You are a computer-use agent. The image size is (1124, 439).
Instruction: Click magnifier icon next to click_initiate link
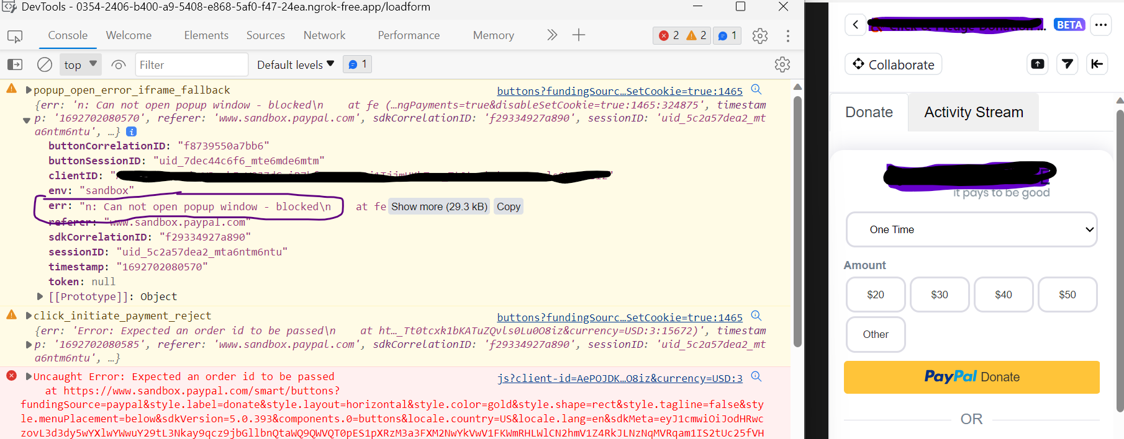[756, 316]
